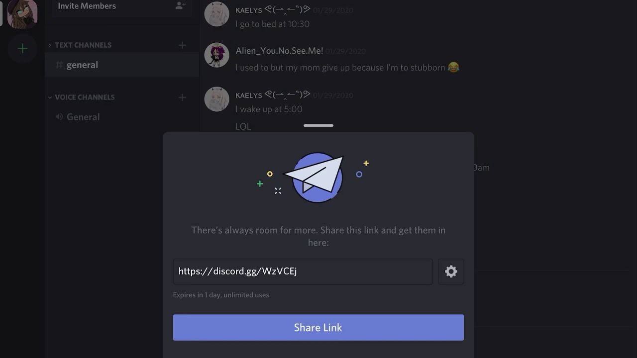Add a new server with plus icon
This screenshot has width=637, height=358.
(x=22, y=48)
